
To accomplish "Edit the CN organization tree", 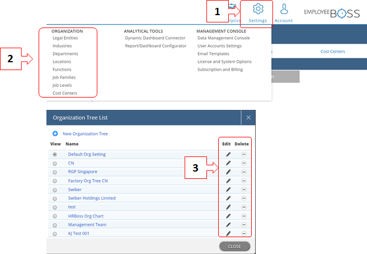I will 228,163.
